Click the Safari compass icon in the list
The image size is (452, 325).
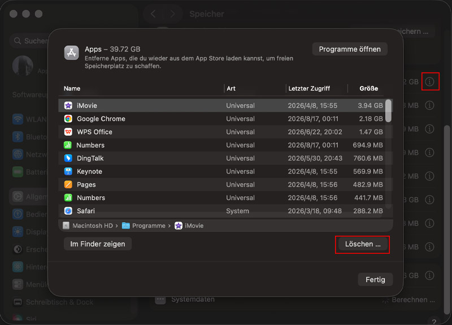(x=68, y=211)
